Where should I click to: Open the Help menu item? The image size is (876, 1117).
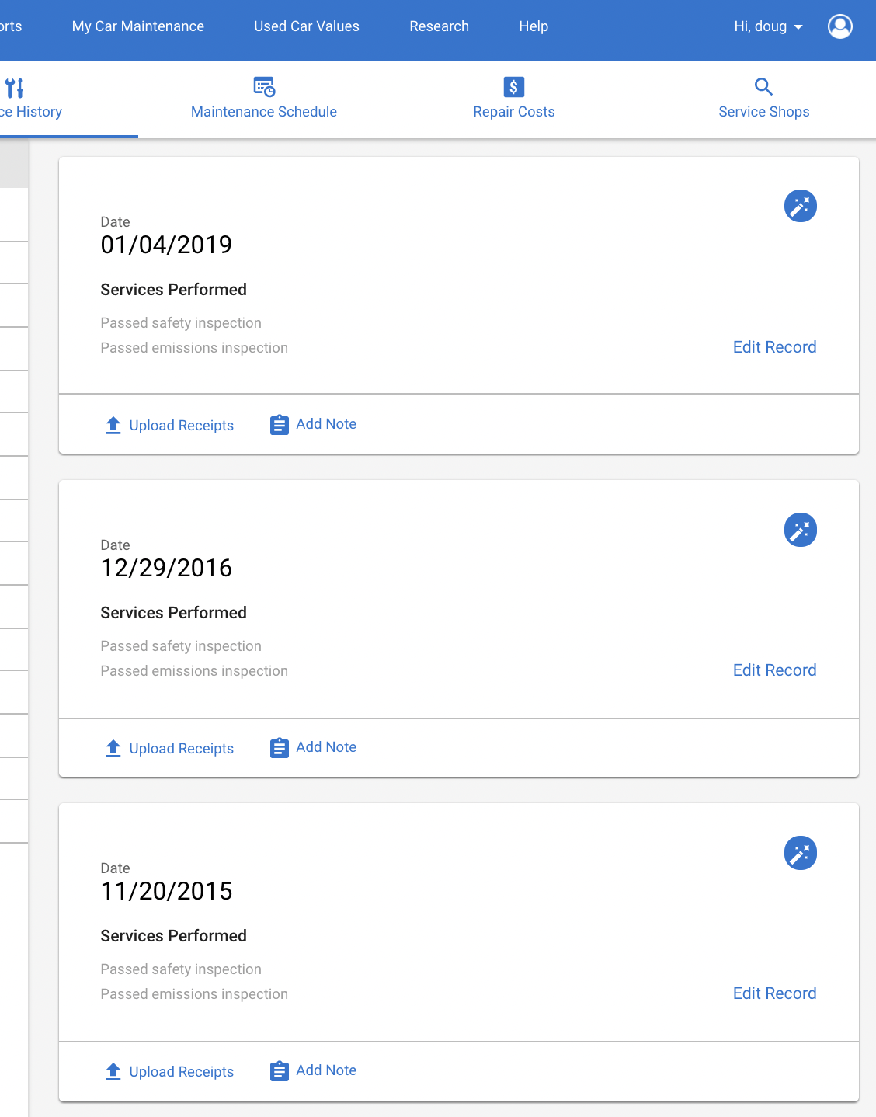(534, 26)
